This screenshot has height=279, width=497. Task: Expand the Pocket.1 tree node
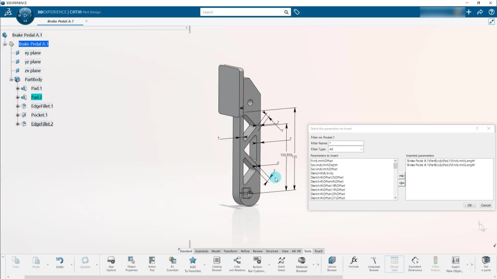[18, 115]
